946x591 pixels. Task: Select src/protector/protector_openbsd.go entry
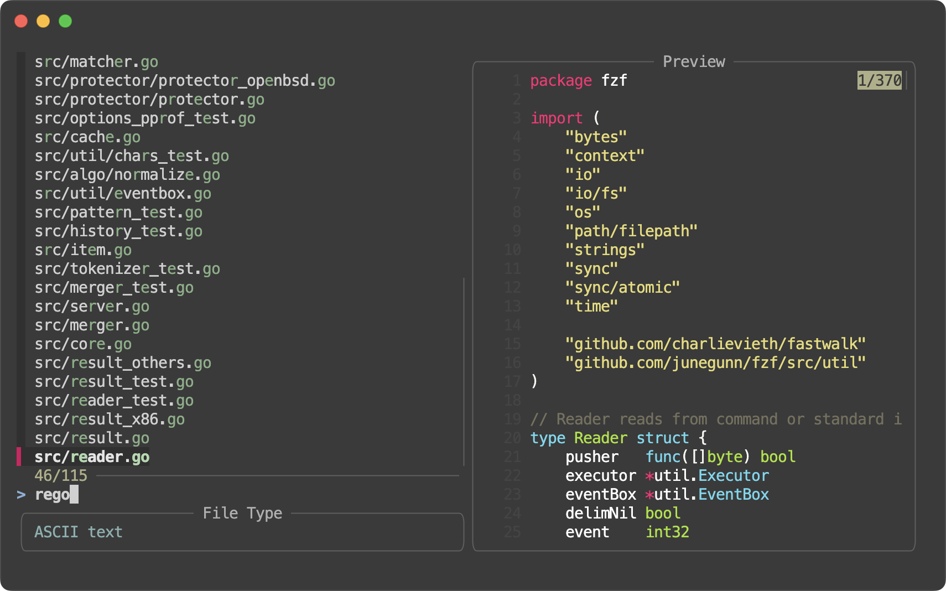point(185,81)
